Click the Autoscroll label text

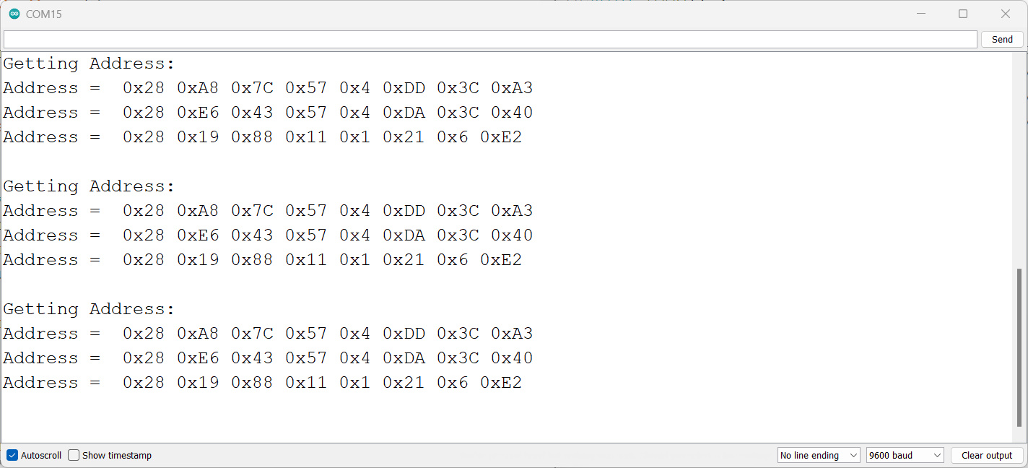41,455
